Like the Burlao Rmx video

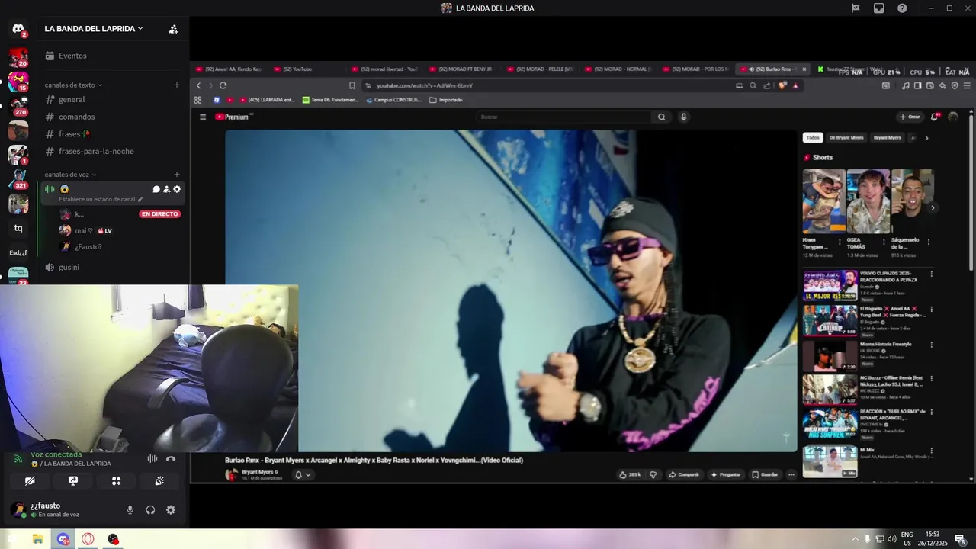[631, 474]
